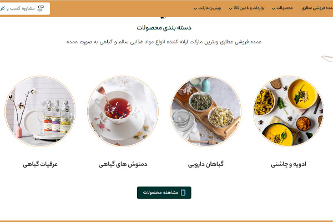Click the ادویه و چاشنی category title
Viewport: 333px width, 222px height.
[x=289, y=164]
